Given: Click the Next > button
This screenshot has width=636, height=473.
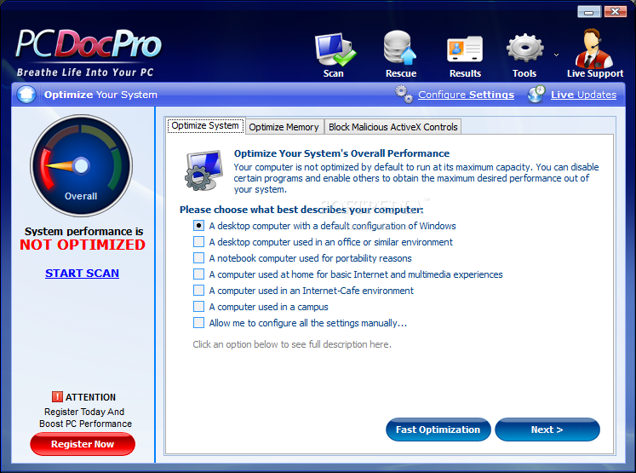Looking at the screenshot, I should [547, 430].
